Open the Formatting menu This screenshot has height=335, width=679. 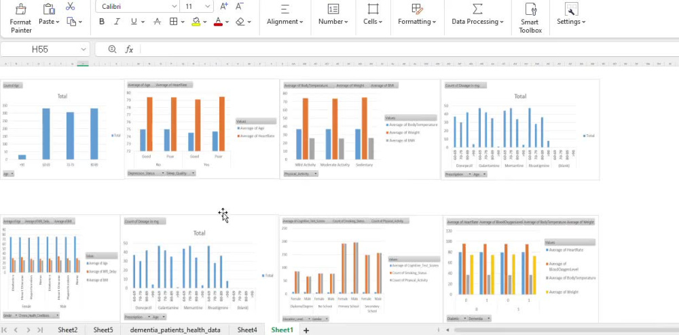[417, 15]
